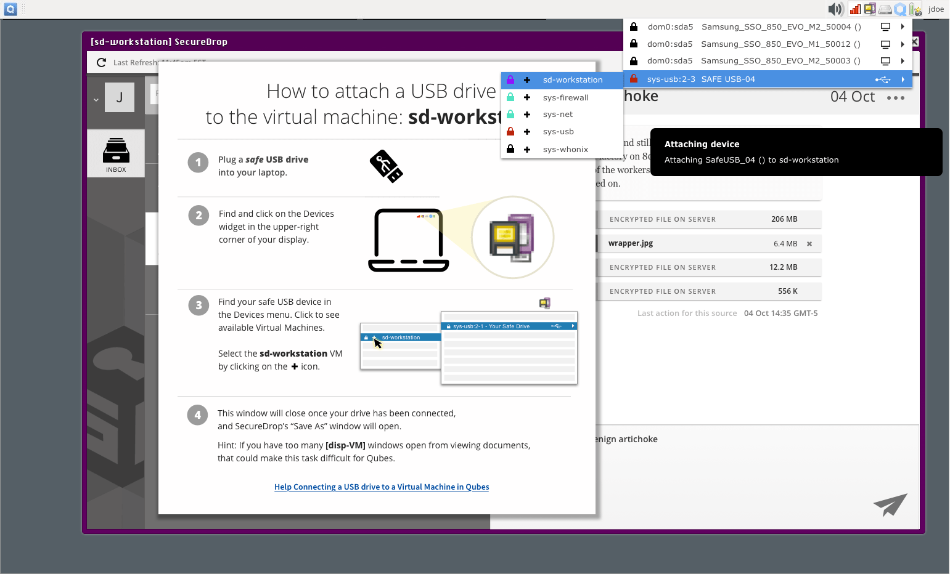Image resolution: width=950 pixels, height=574 pixels.
Task: Open the three-dot menu beside 04 Oct
Action: pos(896,98)
